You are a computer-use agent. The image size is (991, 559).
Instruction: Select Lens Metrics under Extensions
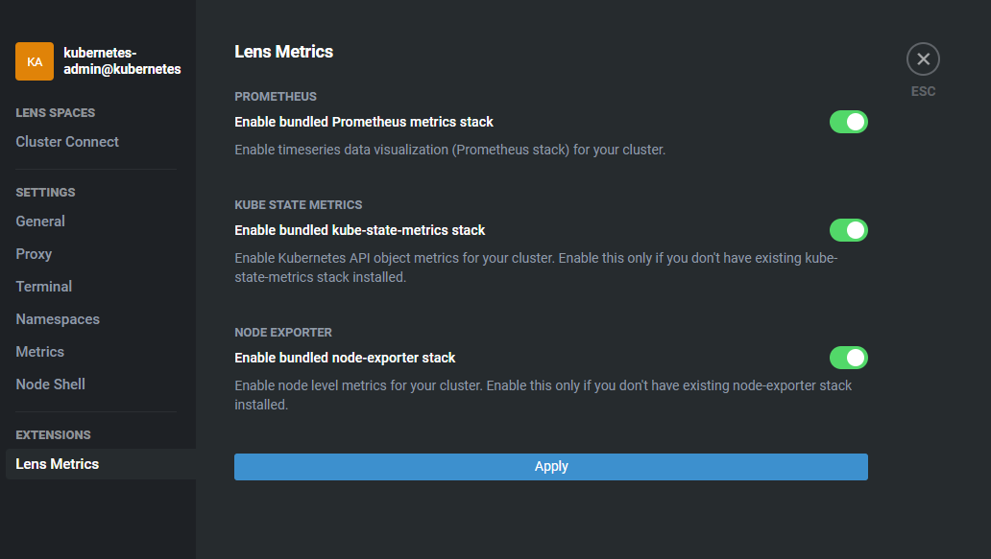(58, 464)
